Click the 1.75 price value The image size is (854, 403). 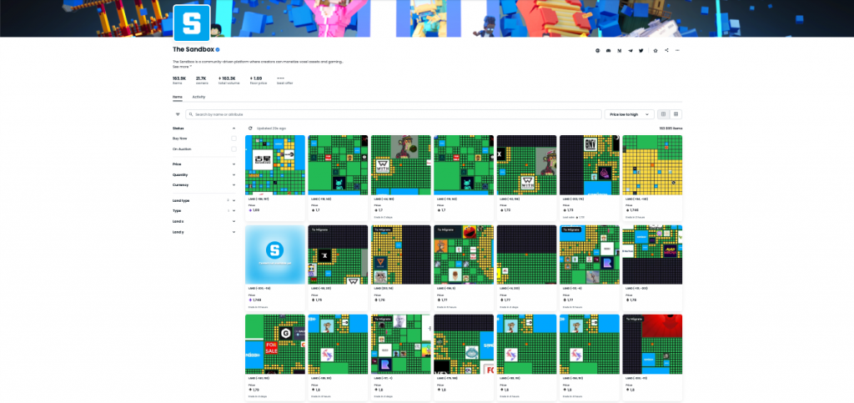pyautogui.click(x=319, y=300)
